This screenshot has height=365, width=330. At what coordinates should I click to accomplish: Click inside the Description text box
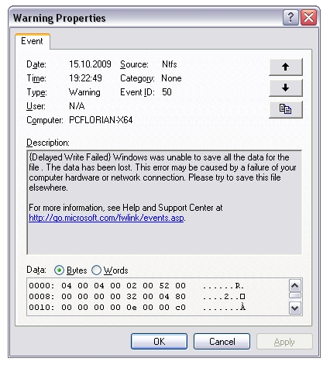164,202
